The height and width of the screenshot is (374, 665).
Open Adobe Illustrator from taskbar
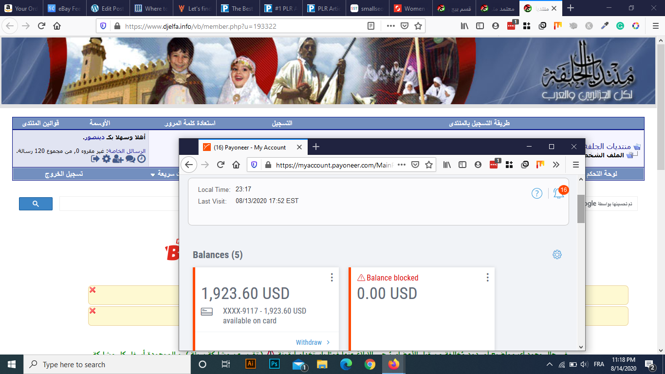[x=251, y=364]
